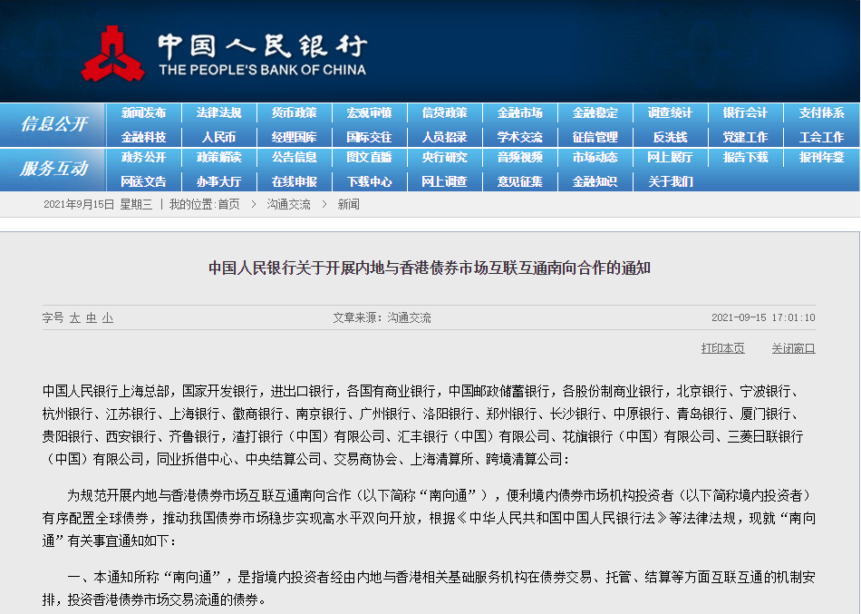This screenshot has width=861, height=614.
Task: Open the 网上展厅 menu item
Action: point(670,158)
